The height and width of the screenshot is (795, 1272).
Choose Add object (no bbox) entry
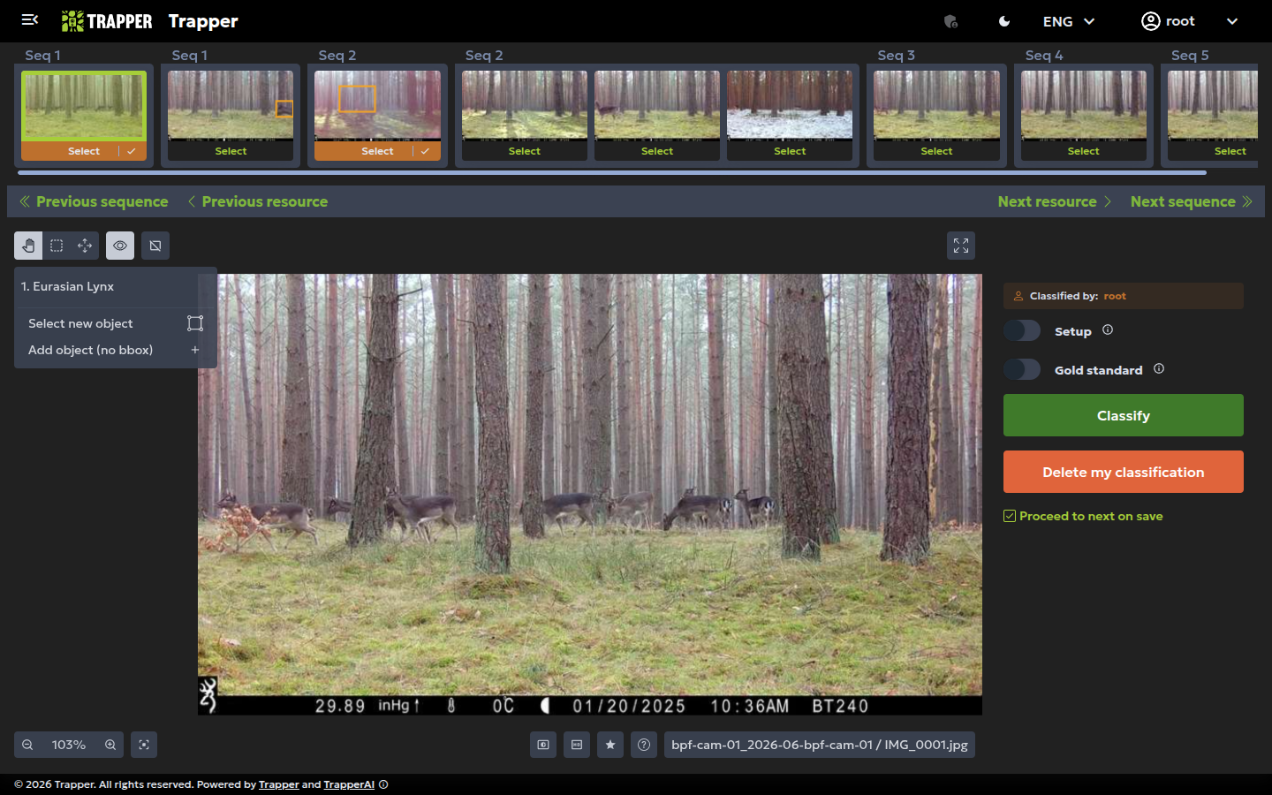(90, 350)
